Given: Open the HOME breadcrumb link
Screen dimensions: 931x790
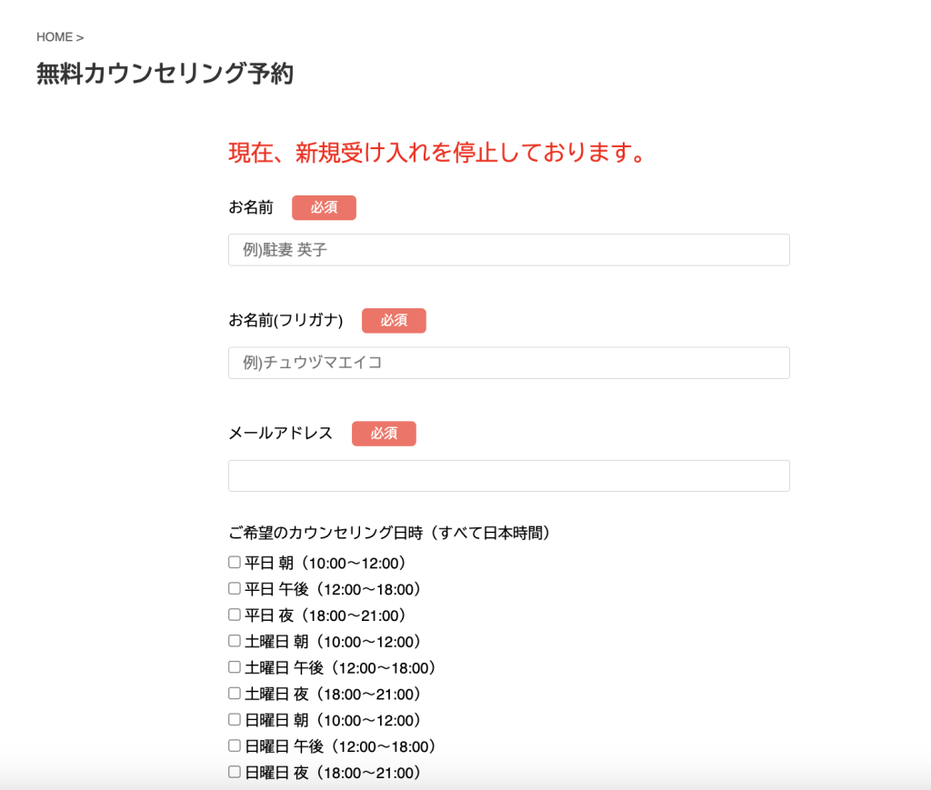Looking at the screenshot, I should pos(52,37).
